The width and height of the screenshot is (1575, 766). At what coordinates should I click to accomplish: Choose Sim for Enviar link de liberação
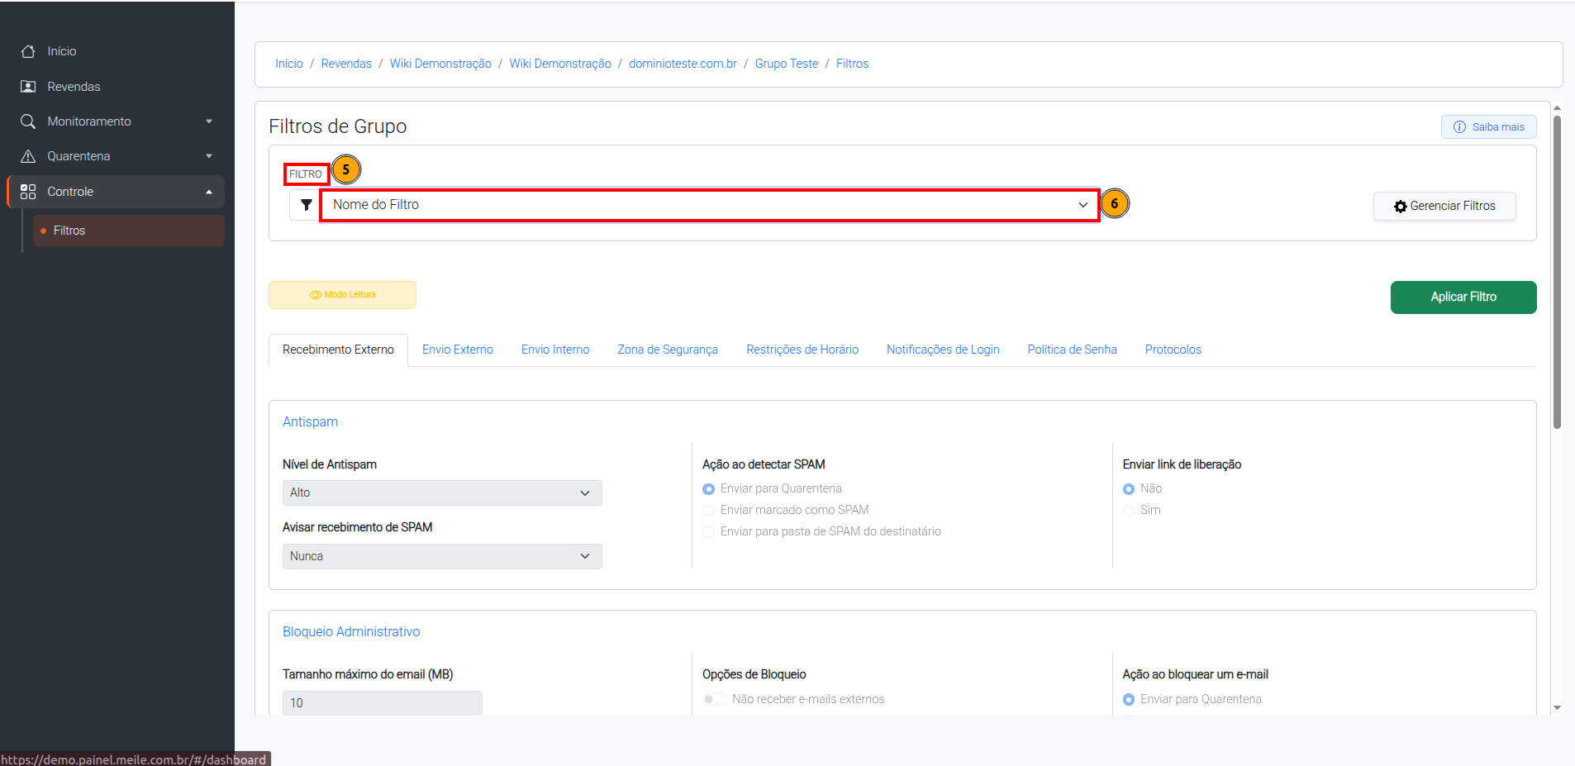tap(1129, 511)
